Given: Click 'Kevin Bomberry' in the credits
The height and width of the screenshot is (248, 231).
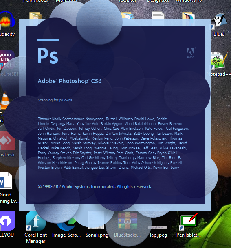Looking at the screenshot, I should click(166, 168).
